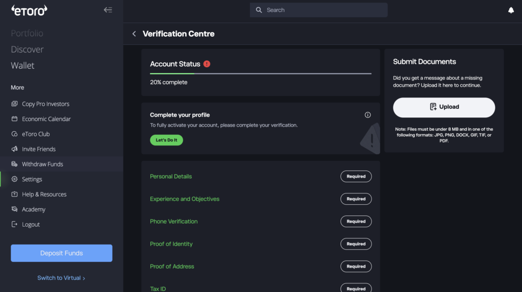Image resolution: width=522 pixels, height=292 pixels.
Task: Click the Withdraw Funds icon
Action: 14,164
